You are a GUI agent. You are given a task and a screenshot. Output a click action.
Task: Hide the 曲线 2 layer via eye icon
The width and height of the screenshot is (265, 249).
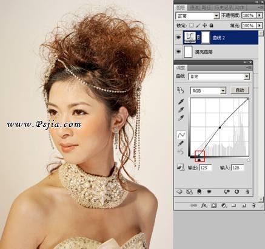178,38
